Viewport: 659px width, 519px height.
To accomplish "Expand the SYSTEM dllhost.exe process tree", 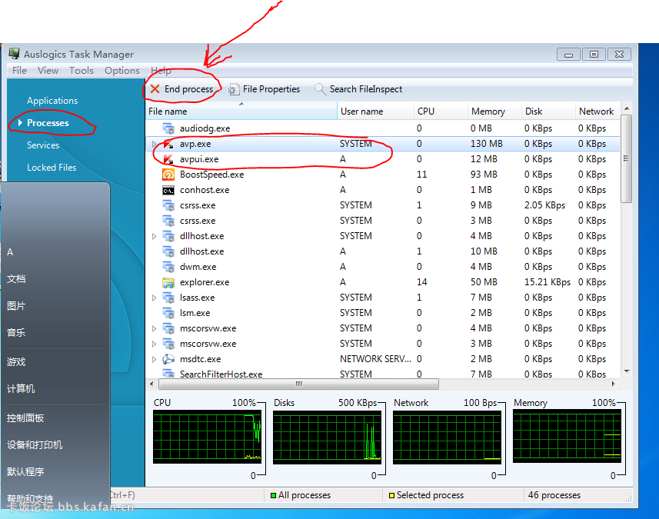I will (155, 236).
